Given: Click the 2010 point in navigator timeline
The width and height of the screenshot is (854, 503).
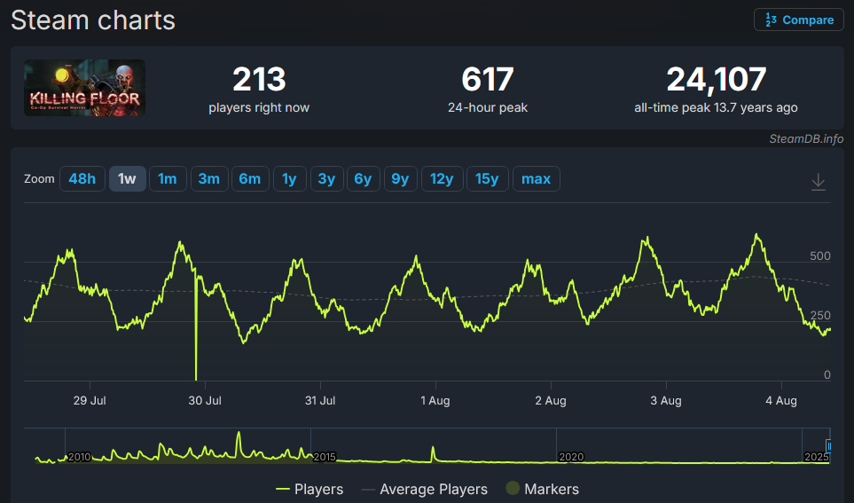Looking at the screenshot, I should [x=79, y=457].
